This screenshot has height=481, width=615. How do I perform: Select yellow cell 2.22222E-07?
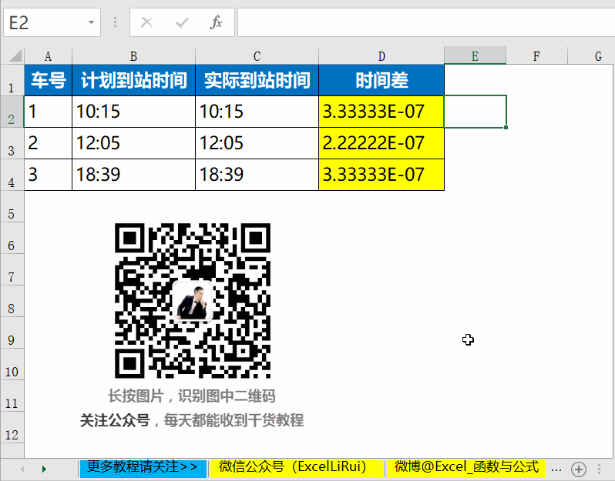[x=381, y=143]
